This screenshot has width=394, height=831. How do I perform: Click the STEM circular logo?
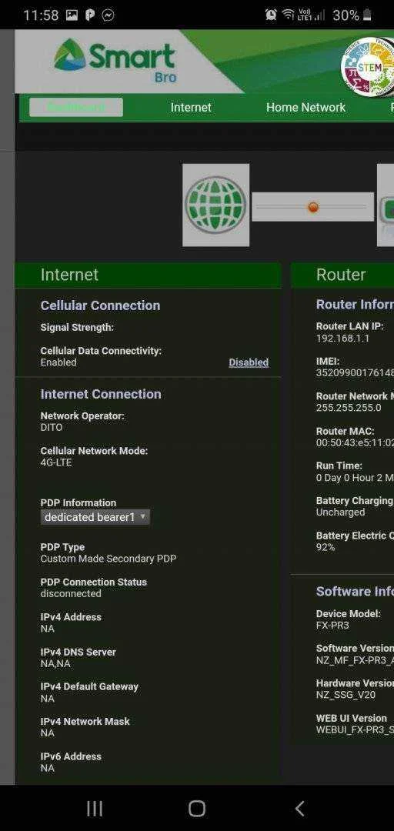pos(368,67)
